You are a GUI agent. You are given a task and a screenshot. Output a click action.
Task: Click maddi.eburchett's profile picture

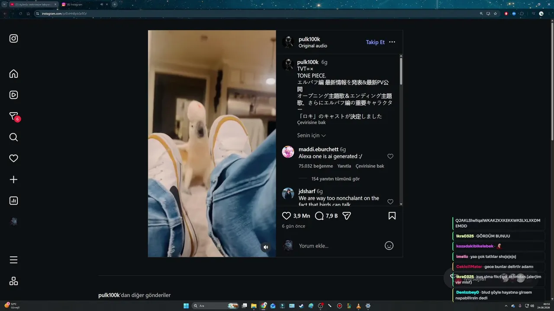tap(288, 152)
